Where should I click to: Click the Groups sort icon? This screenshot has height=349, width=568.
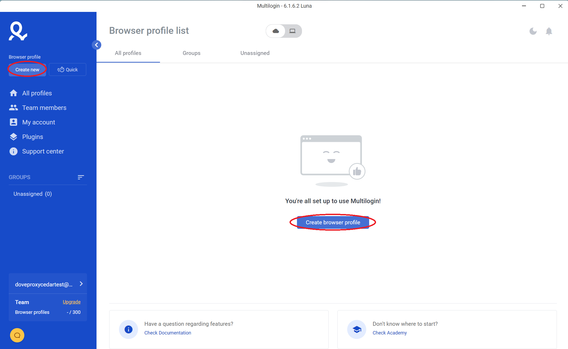(81, 177)
